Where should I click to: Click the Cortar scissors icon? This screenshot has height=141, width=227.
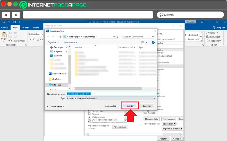pos(9,33)
